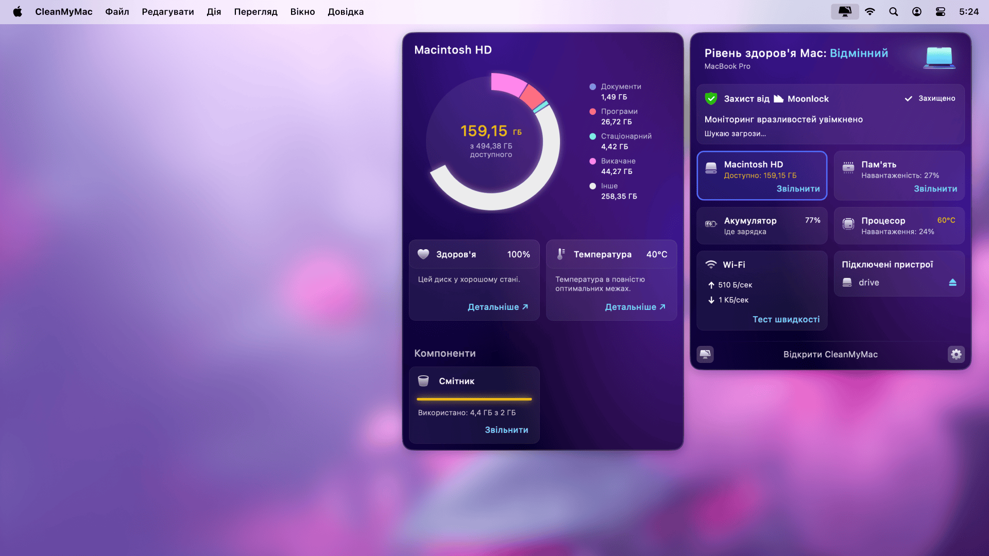Click the yellow Смітник usage bar

coord(474,399)
